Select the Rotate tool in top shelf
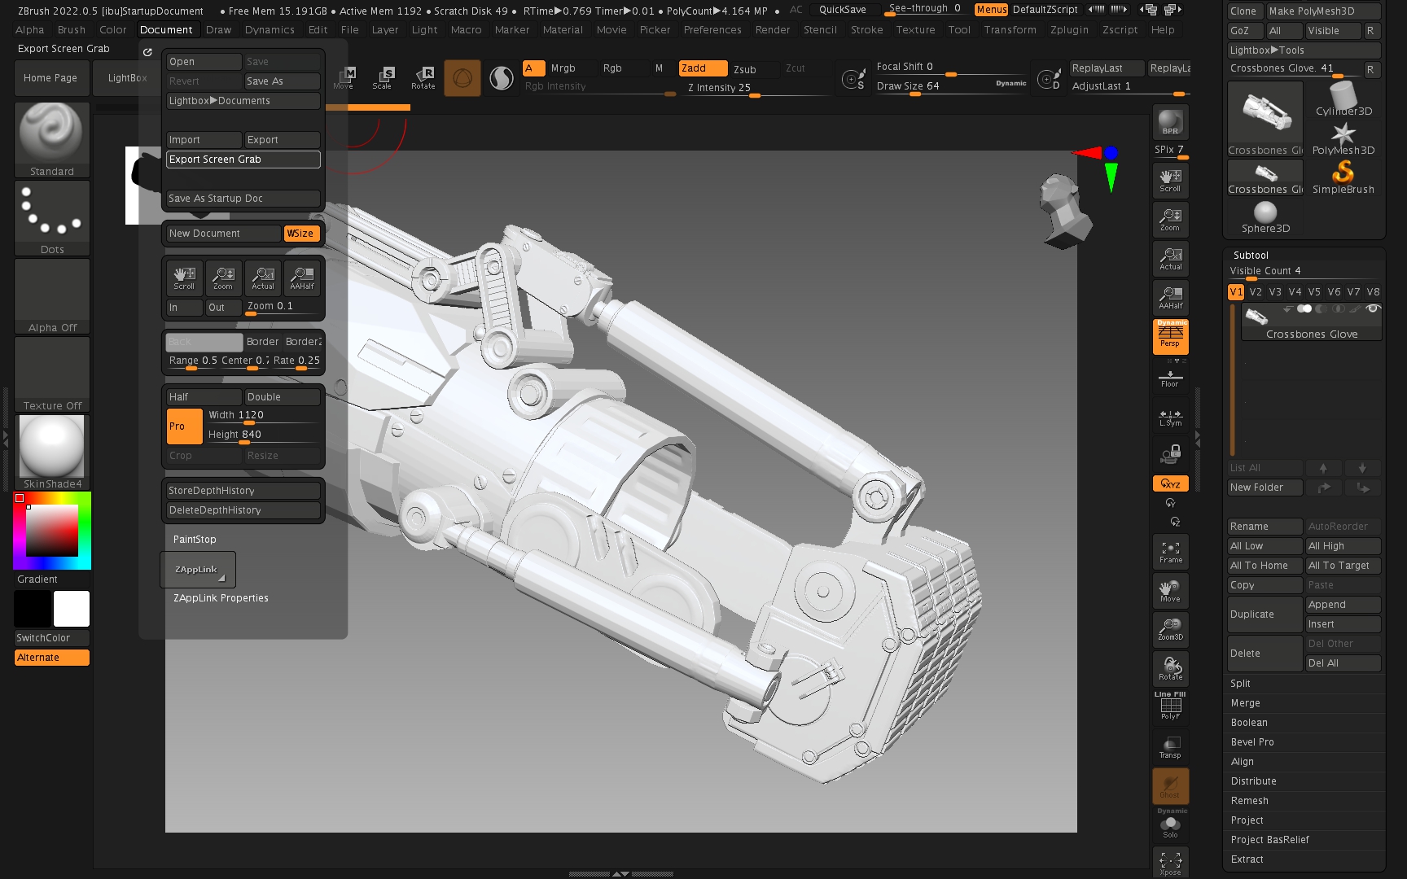Screen dimensions: 1407x879 423,77
